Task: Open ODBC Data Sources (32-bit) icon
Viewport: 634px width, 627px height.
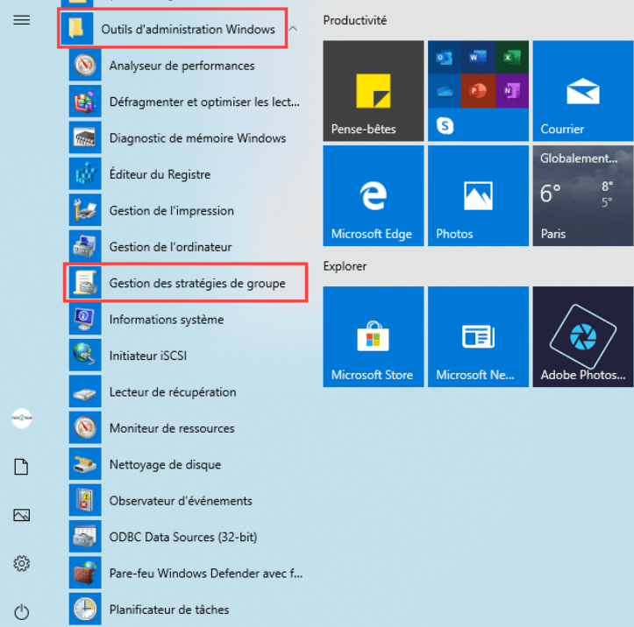Action: pyautogui.click(x=85, y=537)
